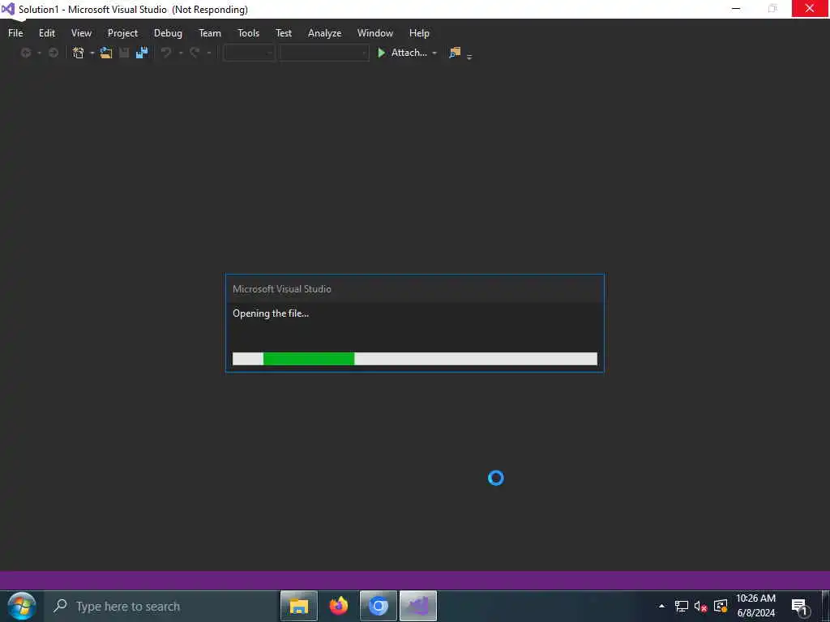Click the network icon in system tray
The height and width of the screenshot is (622, 830).
(x=681, y=606)
